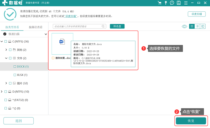Viewport: 210px width, 128px height.
Task: Open the help question mark icon
Action: pyautogui.click(x=172, y=3)
